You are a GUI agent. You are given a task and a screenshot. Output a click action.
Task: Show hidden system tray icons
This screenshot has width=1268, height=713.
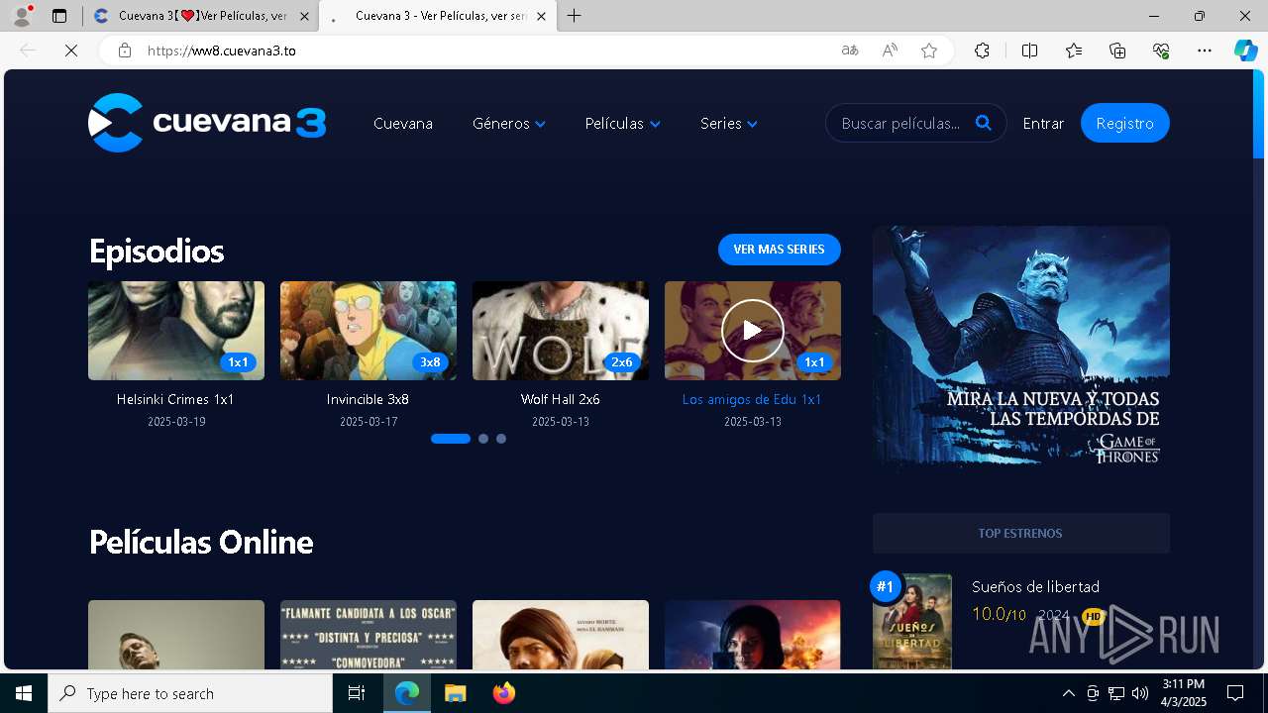pos(1068,693)
